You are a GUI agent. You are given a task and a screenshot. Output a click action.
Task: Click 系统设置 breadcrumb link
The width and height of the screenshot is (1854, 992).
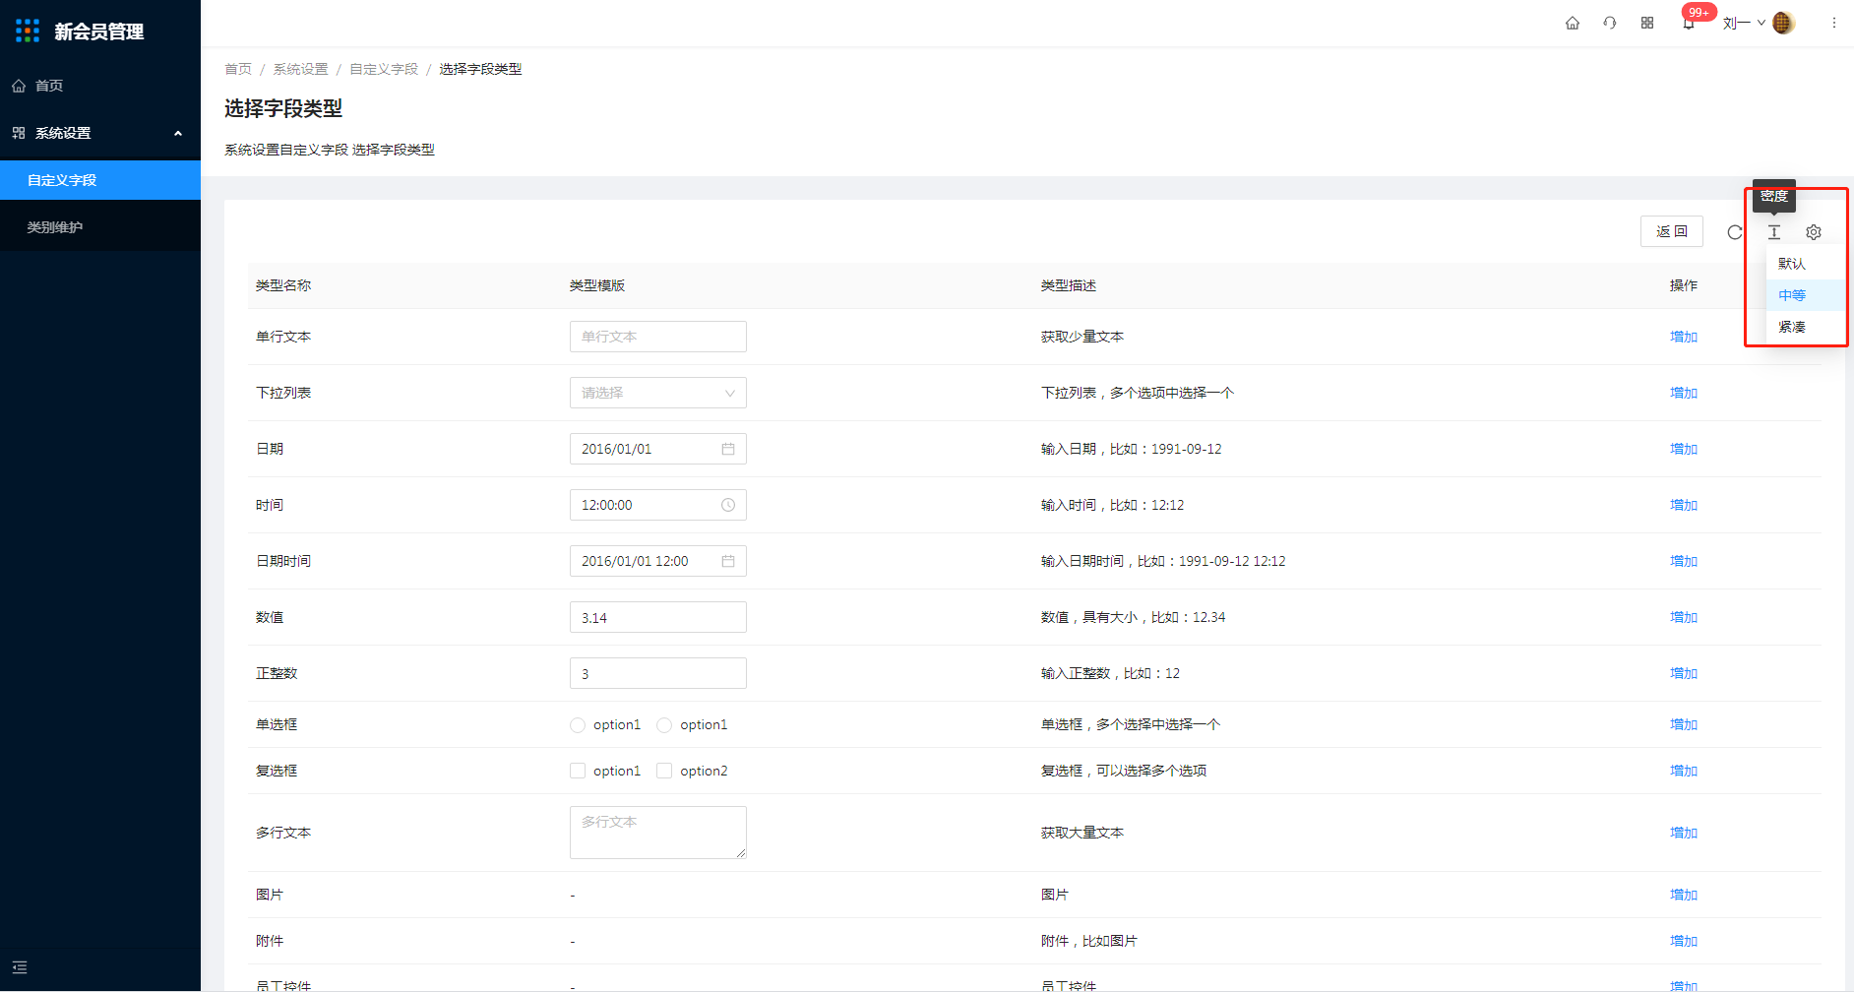point(300,69)
